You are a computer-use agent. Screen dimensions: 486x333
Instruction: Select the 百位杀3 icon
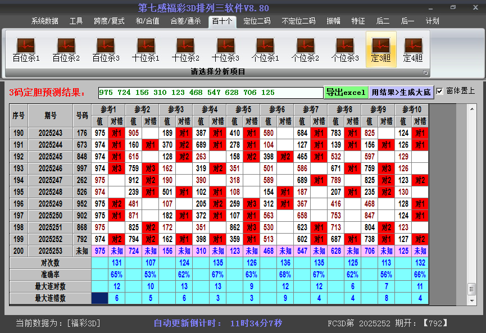click(106, 49)
